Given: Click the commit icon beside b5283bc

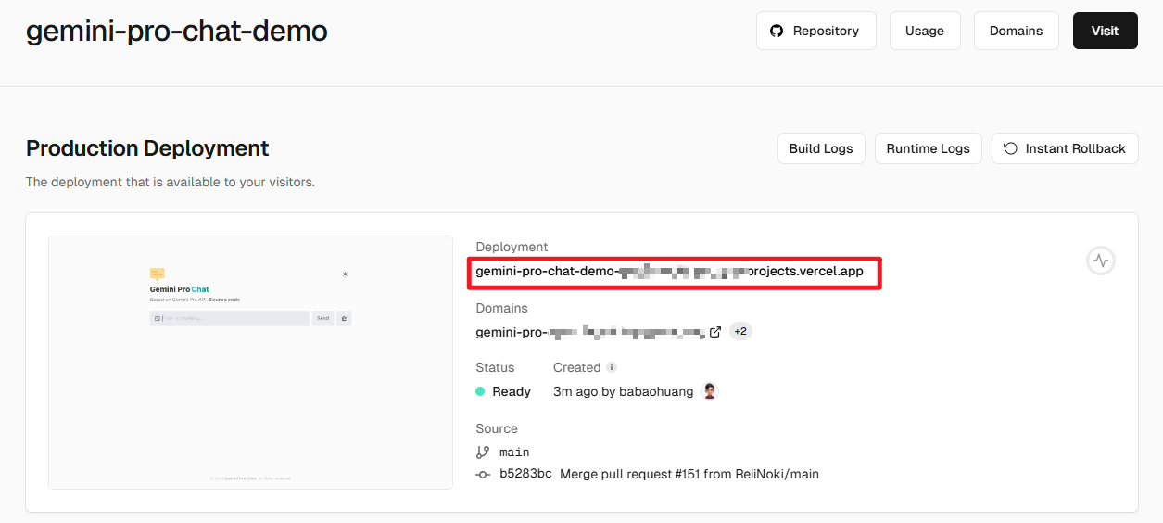Looking at the screenshot, I should [x=483, y=475].
